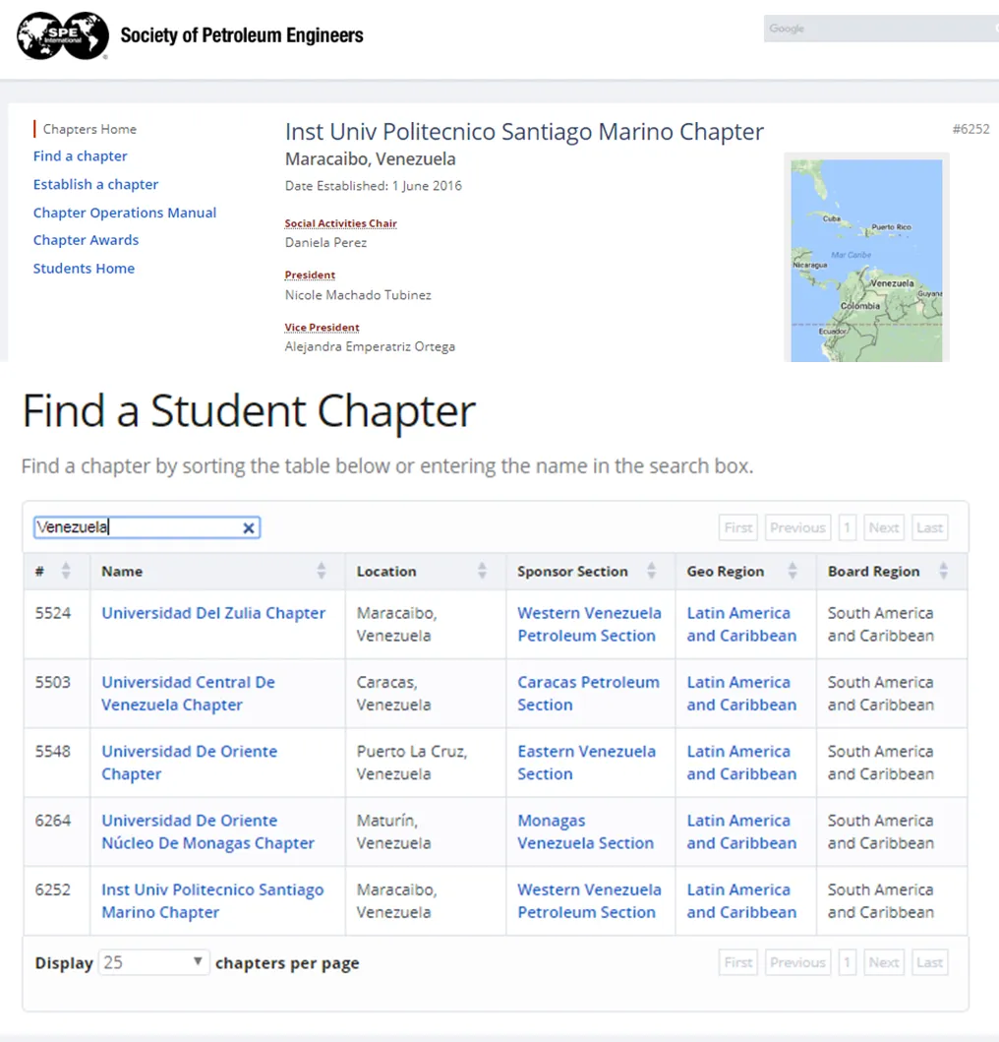Sort table by chapter number column
Viewport: 999px width, 1042px height.
pyautogui.click(x=66, y=571)
